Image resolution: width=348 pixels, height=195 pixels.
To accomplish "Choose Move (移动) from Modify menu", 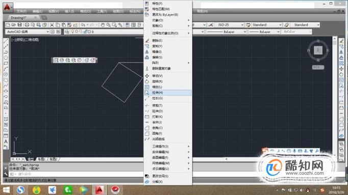I will [x=168, y=76].
